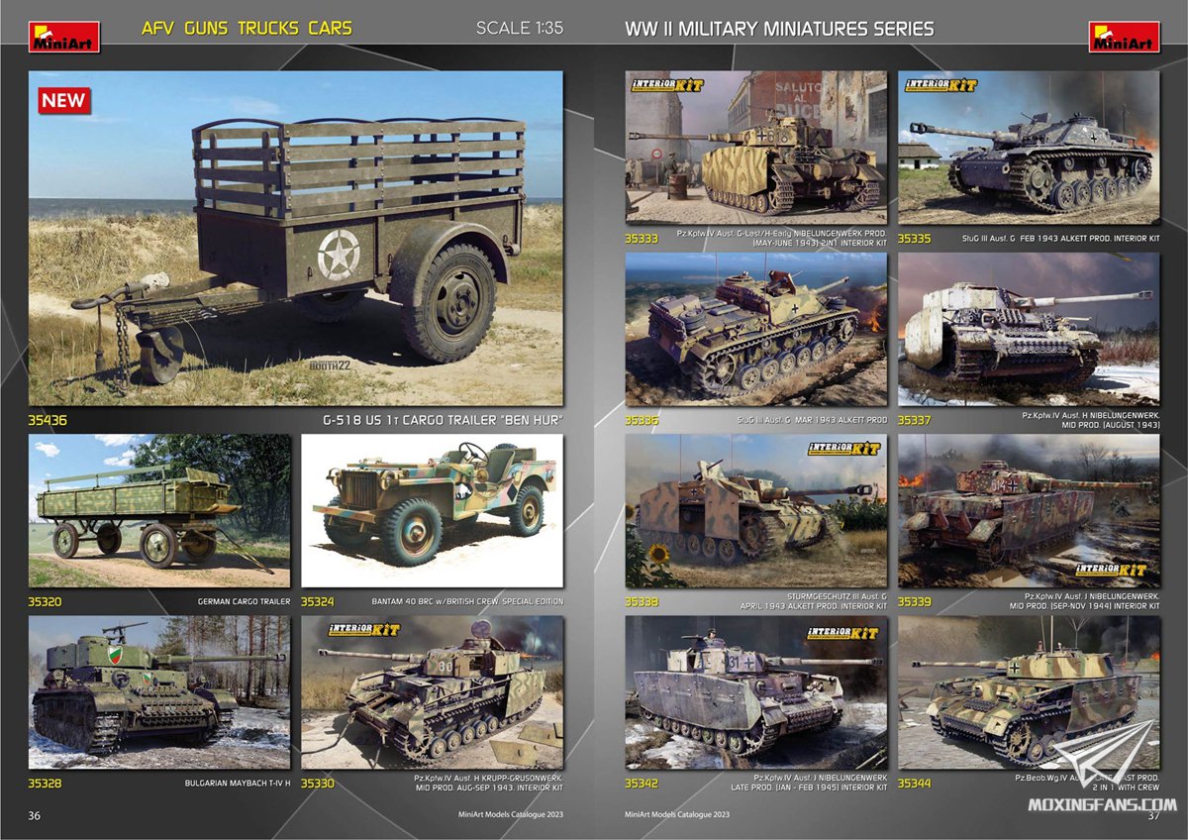Click the 'WW II MILITARY MINIATURES SERIES' heading
This screenshot has height=840, width=1188.
tap(779, 29)
